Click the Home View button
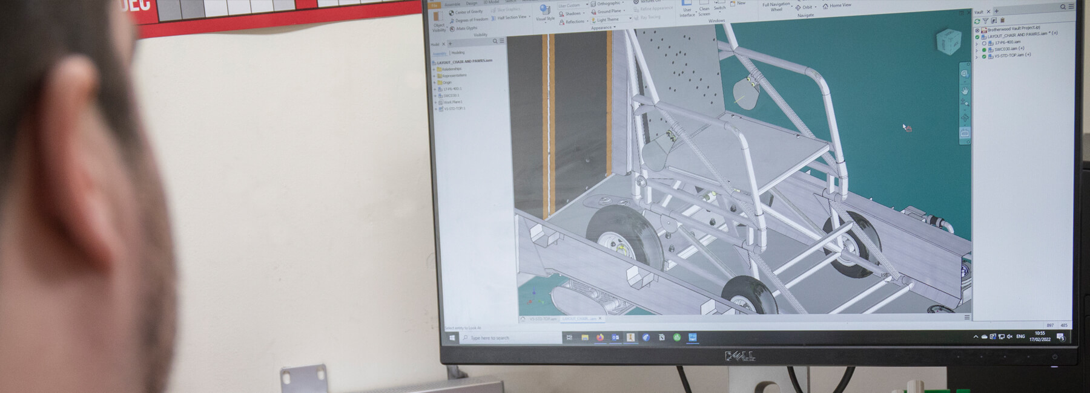This screenshot has height=393, width=1090. 837,5
